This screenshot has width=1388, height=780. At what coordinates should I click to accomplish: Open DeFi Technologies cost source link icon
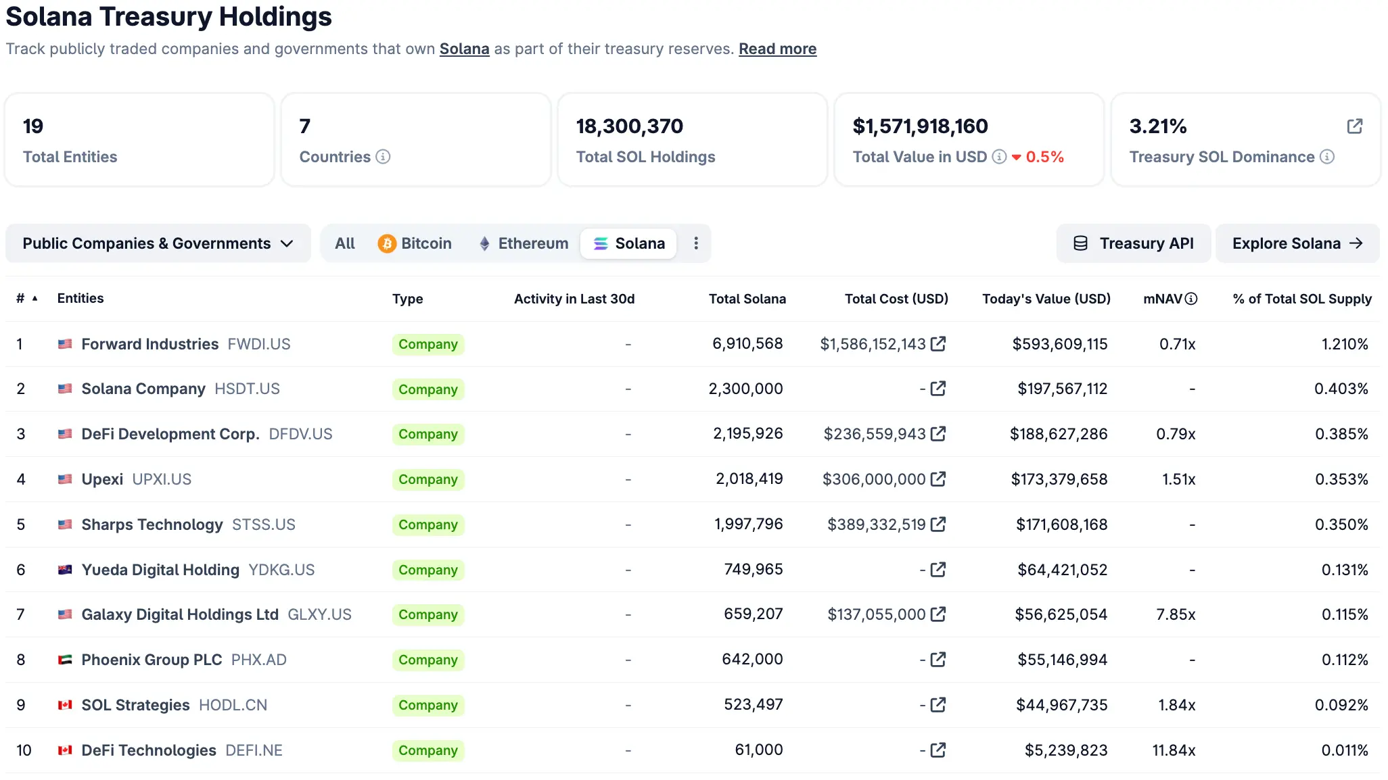point(938,750)
